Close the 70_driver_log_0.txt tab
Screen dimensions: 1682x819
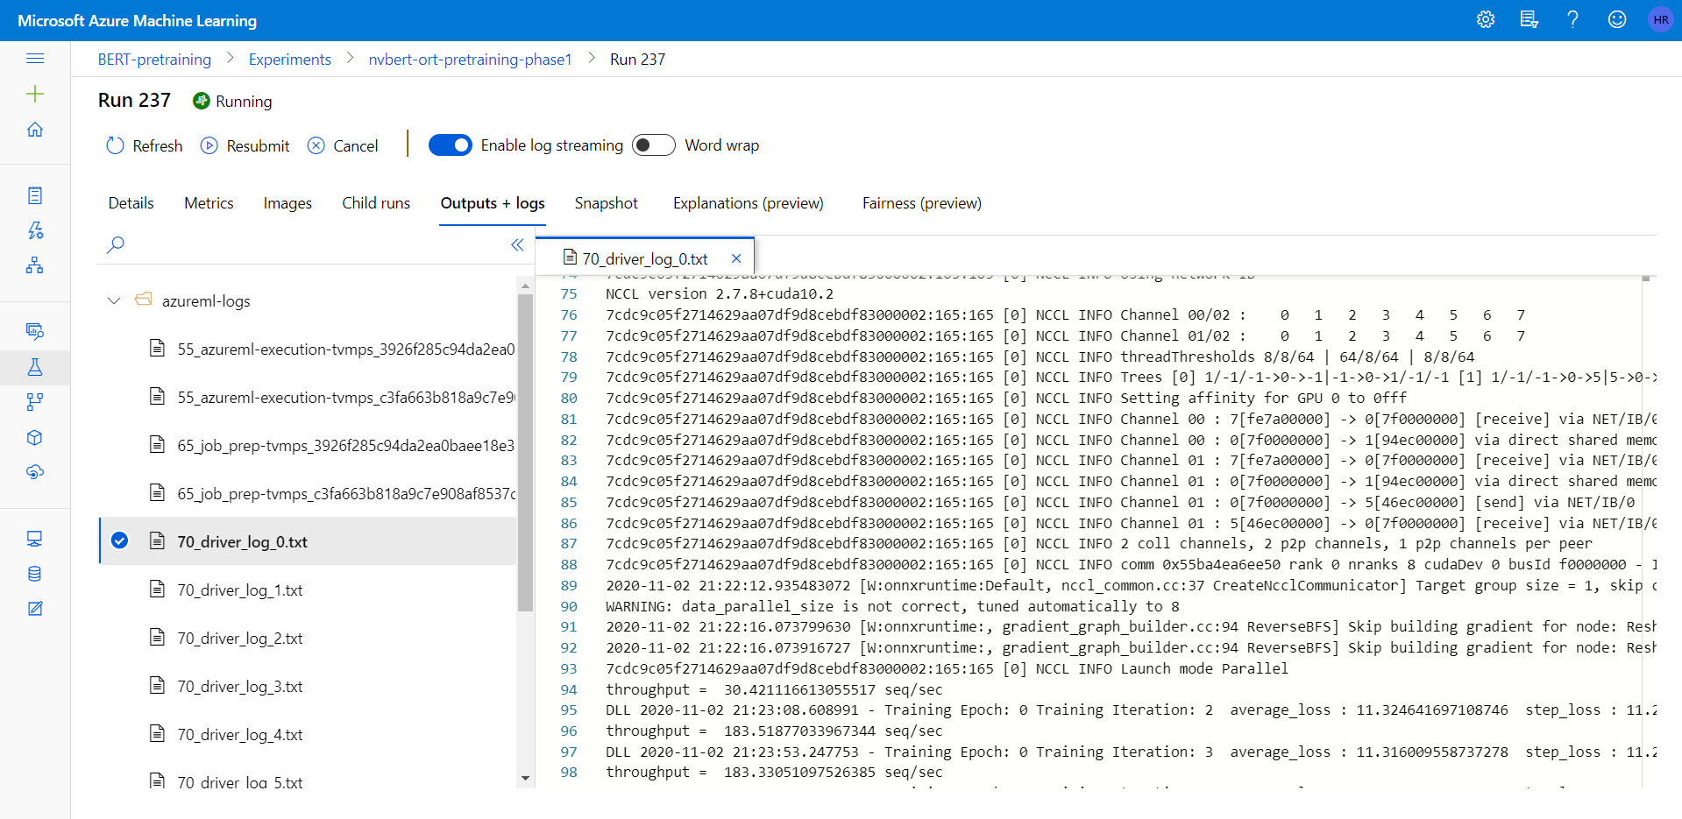[736, 258]
